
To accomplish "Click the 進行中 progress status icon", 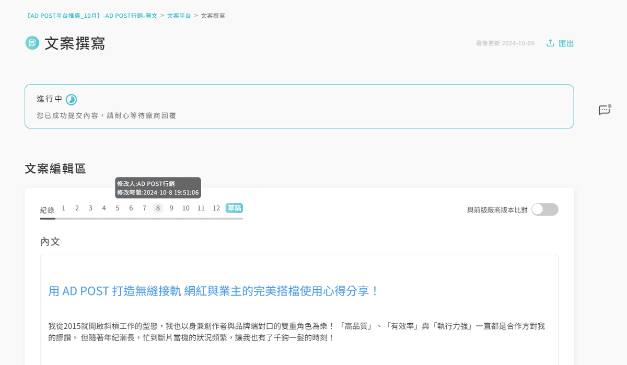I will tap(72, 99).
